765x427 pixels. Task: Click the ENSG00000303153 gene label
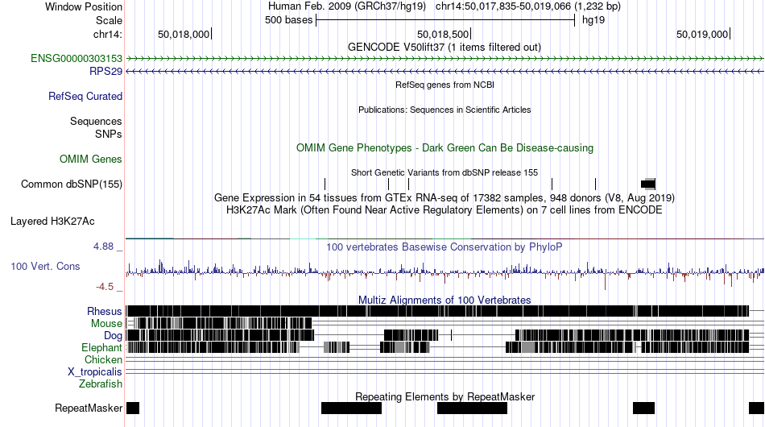(x=76, y=59)
